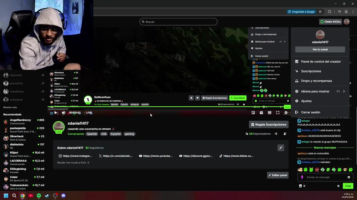Open RDjavi channel in the Recomendado list

[x=24, y=154]
